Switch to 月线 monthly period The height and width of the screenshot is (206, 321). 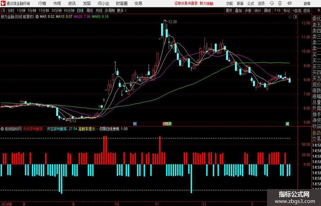pyautogui.click(x=99, y=10)
